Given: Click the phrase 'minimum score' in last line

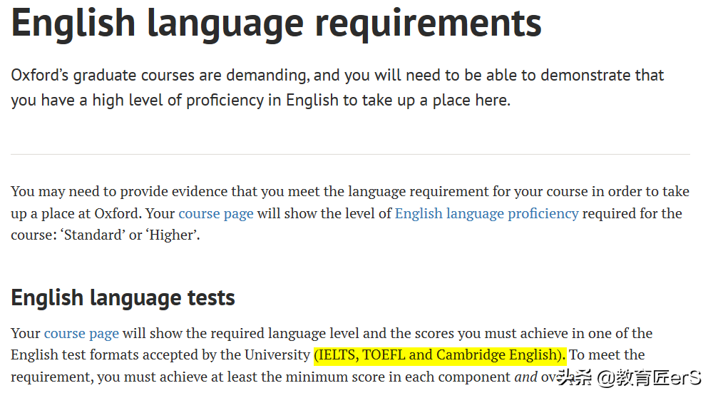Looking at the screenshot, I should point(396,377).
